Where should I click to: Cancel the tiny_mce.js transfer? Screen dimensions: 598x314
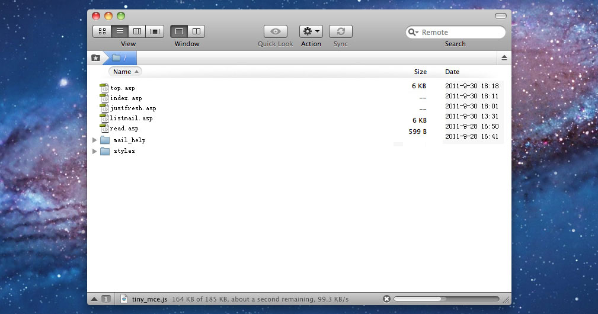tap(386, 299)
